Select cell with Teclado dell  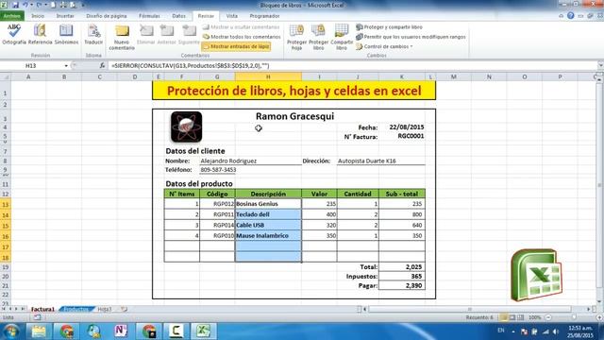coord(268,214)
